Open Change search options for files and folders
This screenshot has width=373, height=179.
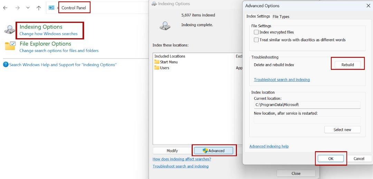(59, 51)
